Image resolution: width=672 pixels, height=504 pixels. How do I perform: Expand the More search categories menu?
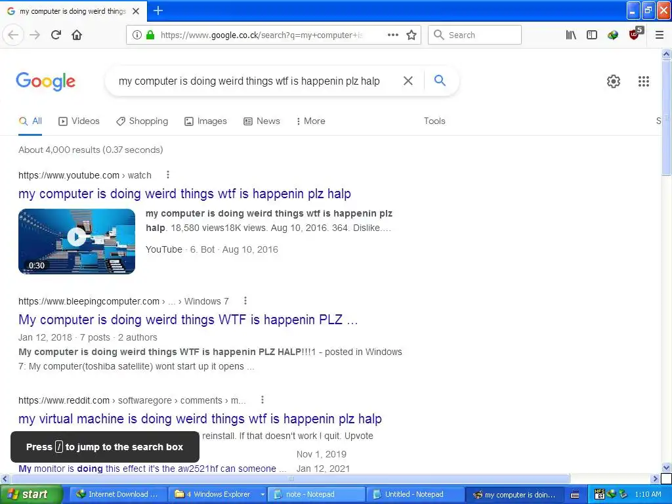[310, 121]
